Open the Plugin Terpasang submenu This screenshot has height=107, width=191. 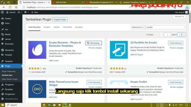coord(8,71)
